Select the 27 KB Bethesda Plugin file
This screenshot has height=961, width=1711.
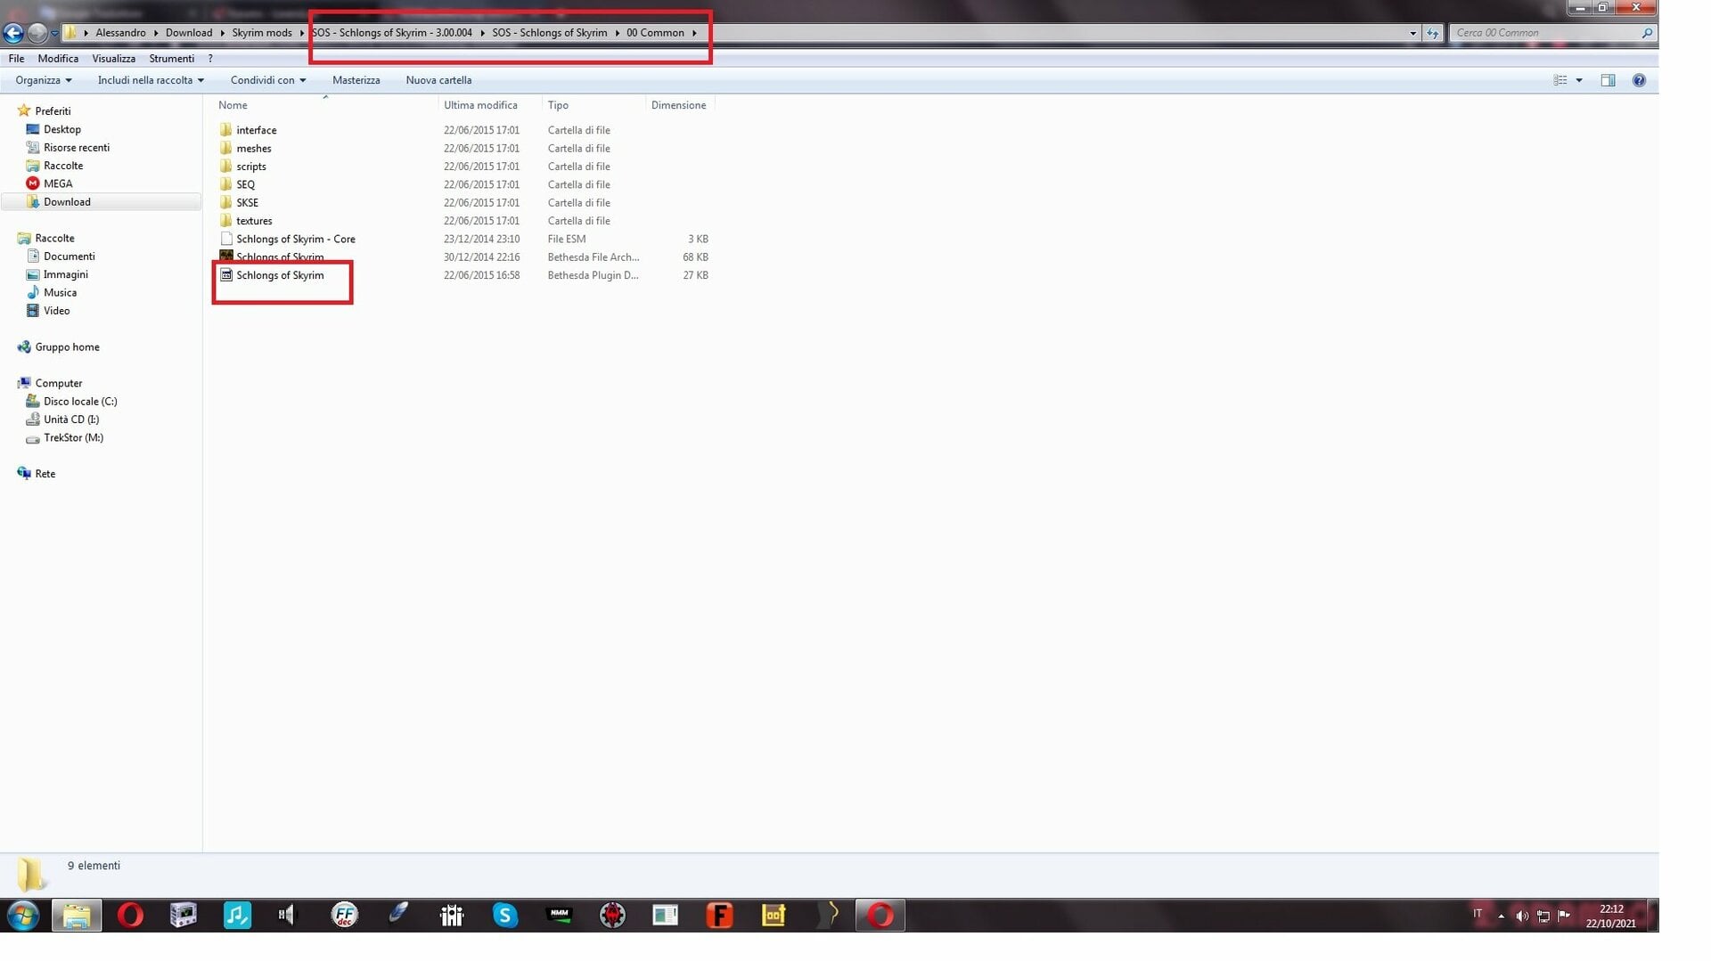point(279,275)
